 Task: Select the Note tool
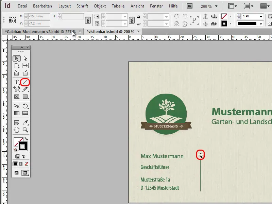click(x=17, y=123)
